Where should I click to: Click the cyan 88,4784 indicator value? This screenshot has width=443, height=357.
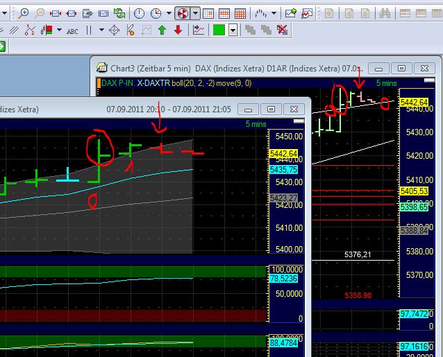tap(283, 343)
